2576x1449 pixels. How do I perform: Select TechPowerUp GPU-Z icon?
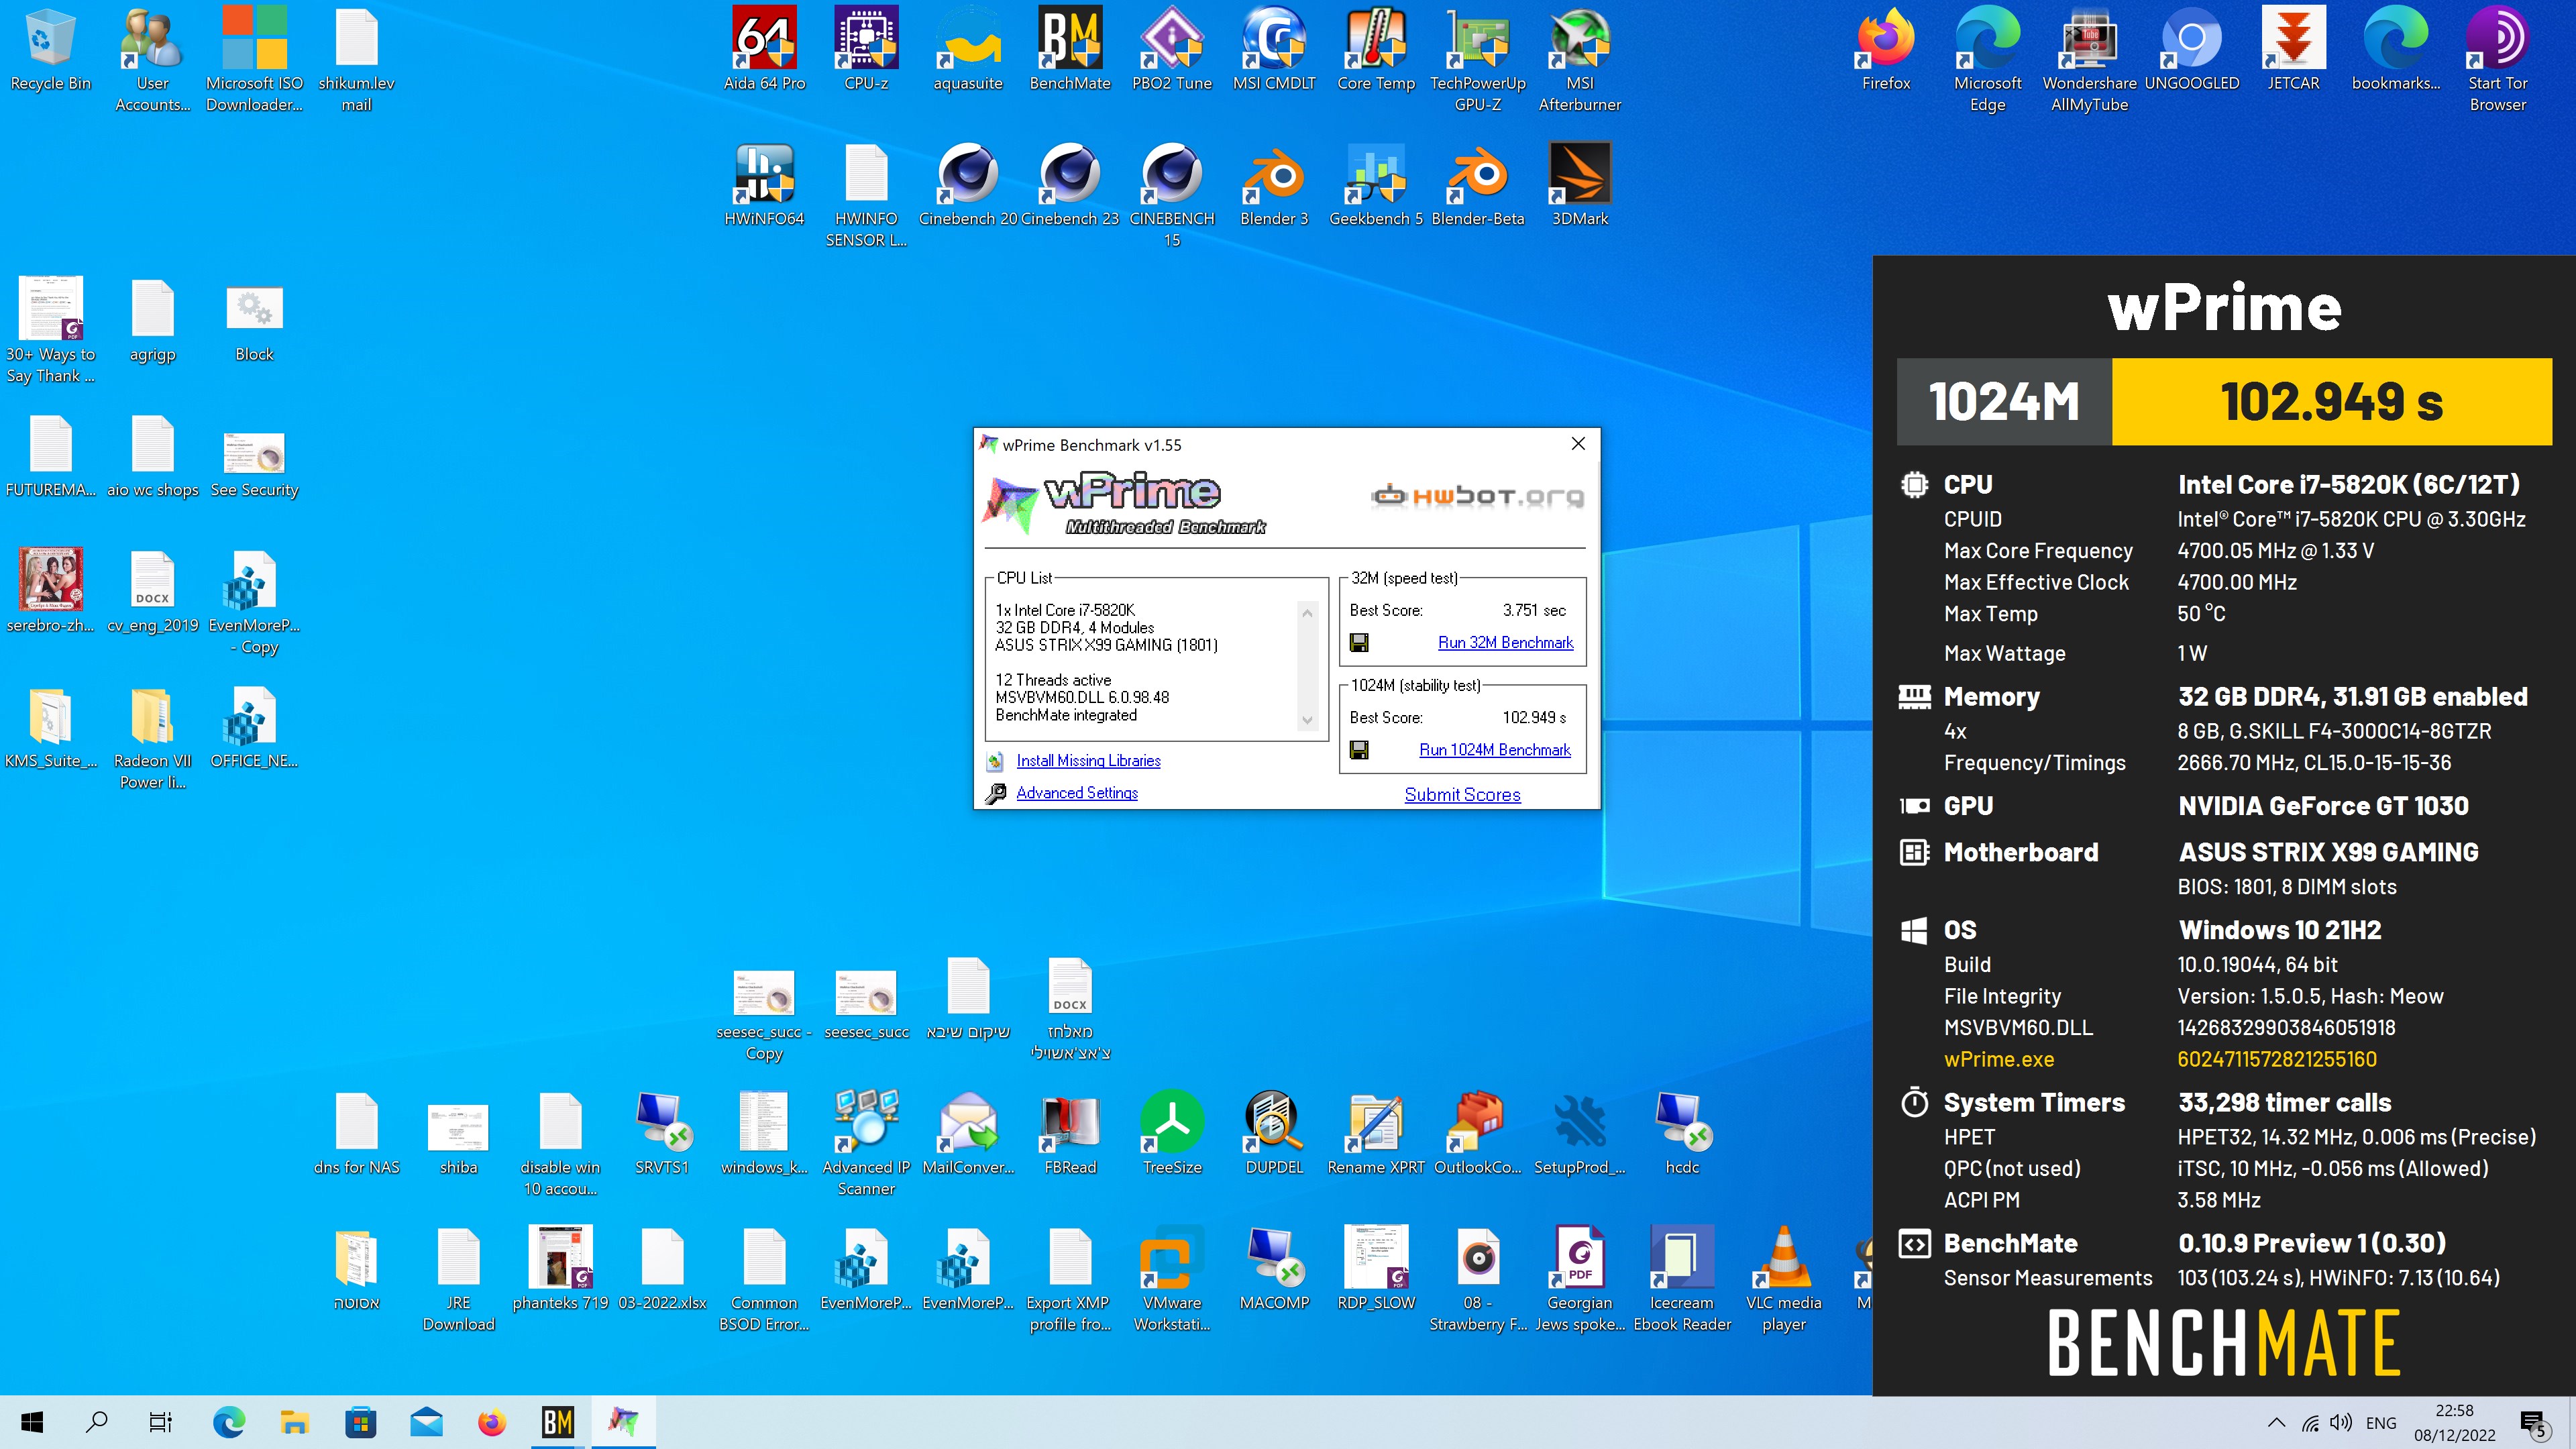1478,59
